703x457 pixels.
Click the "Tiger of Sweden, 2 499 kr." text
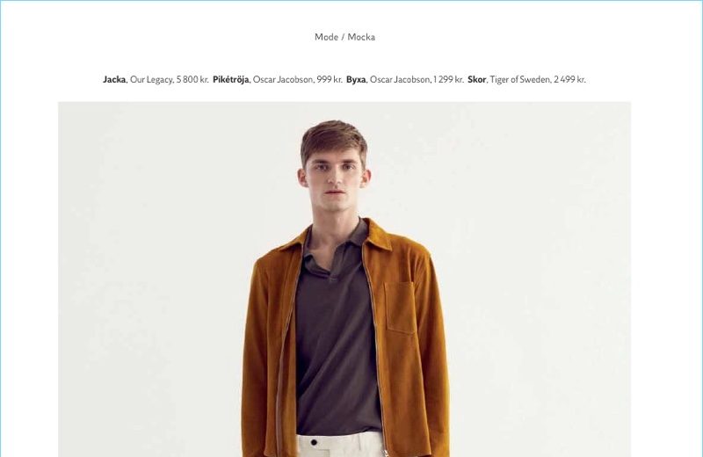click(538, 80)
